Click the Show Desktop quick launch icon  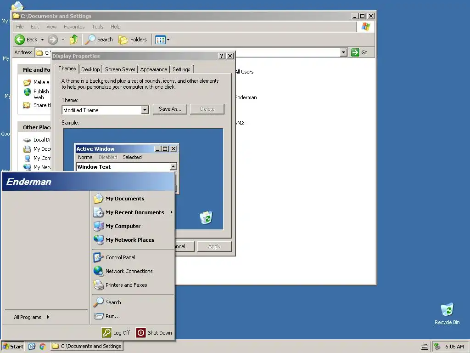click(x=32, y=347)
